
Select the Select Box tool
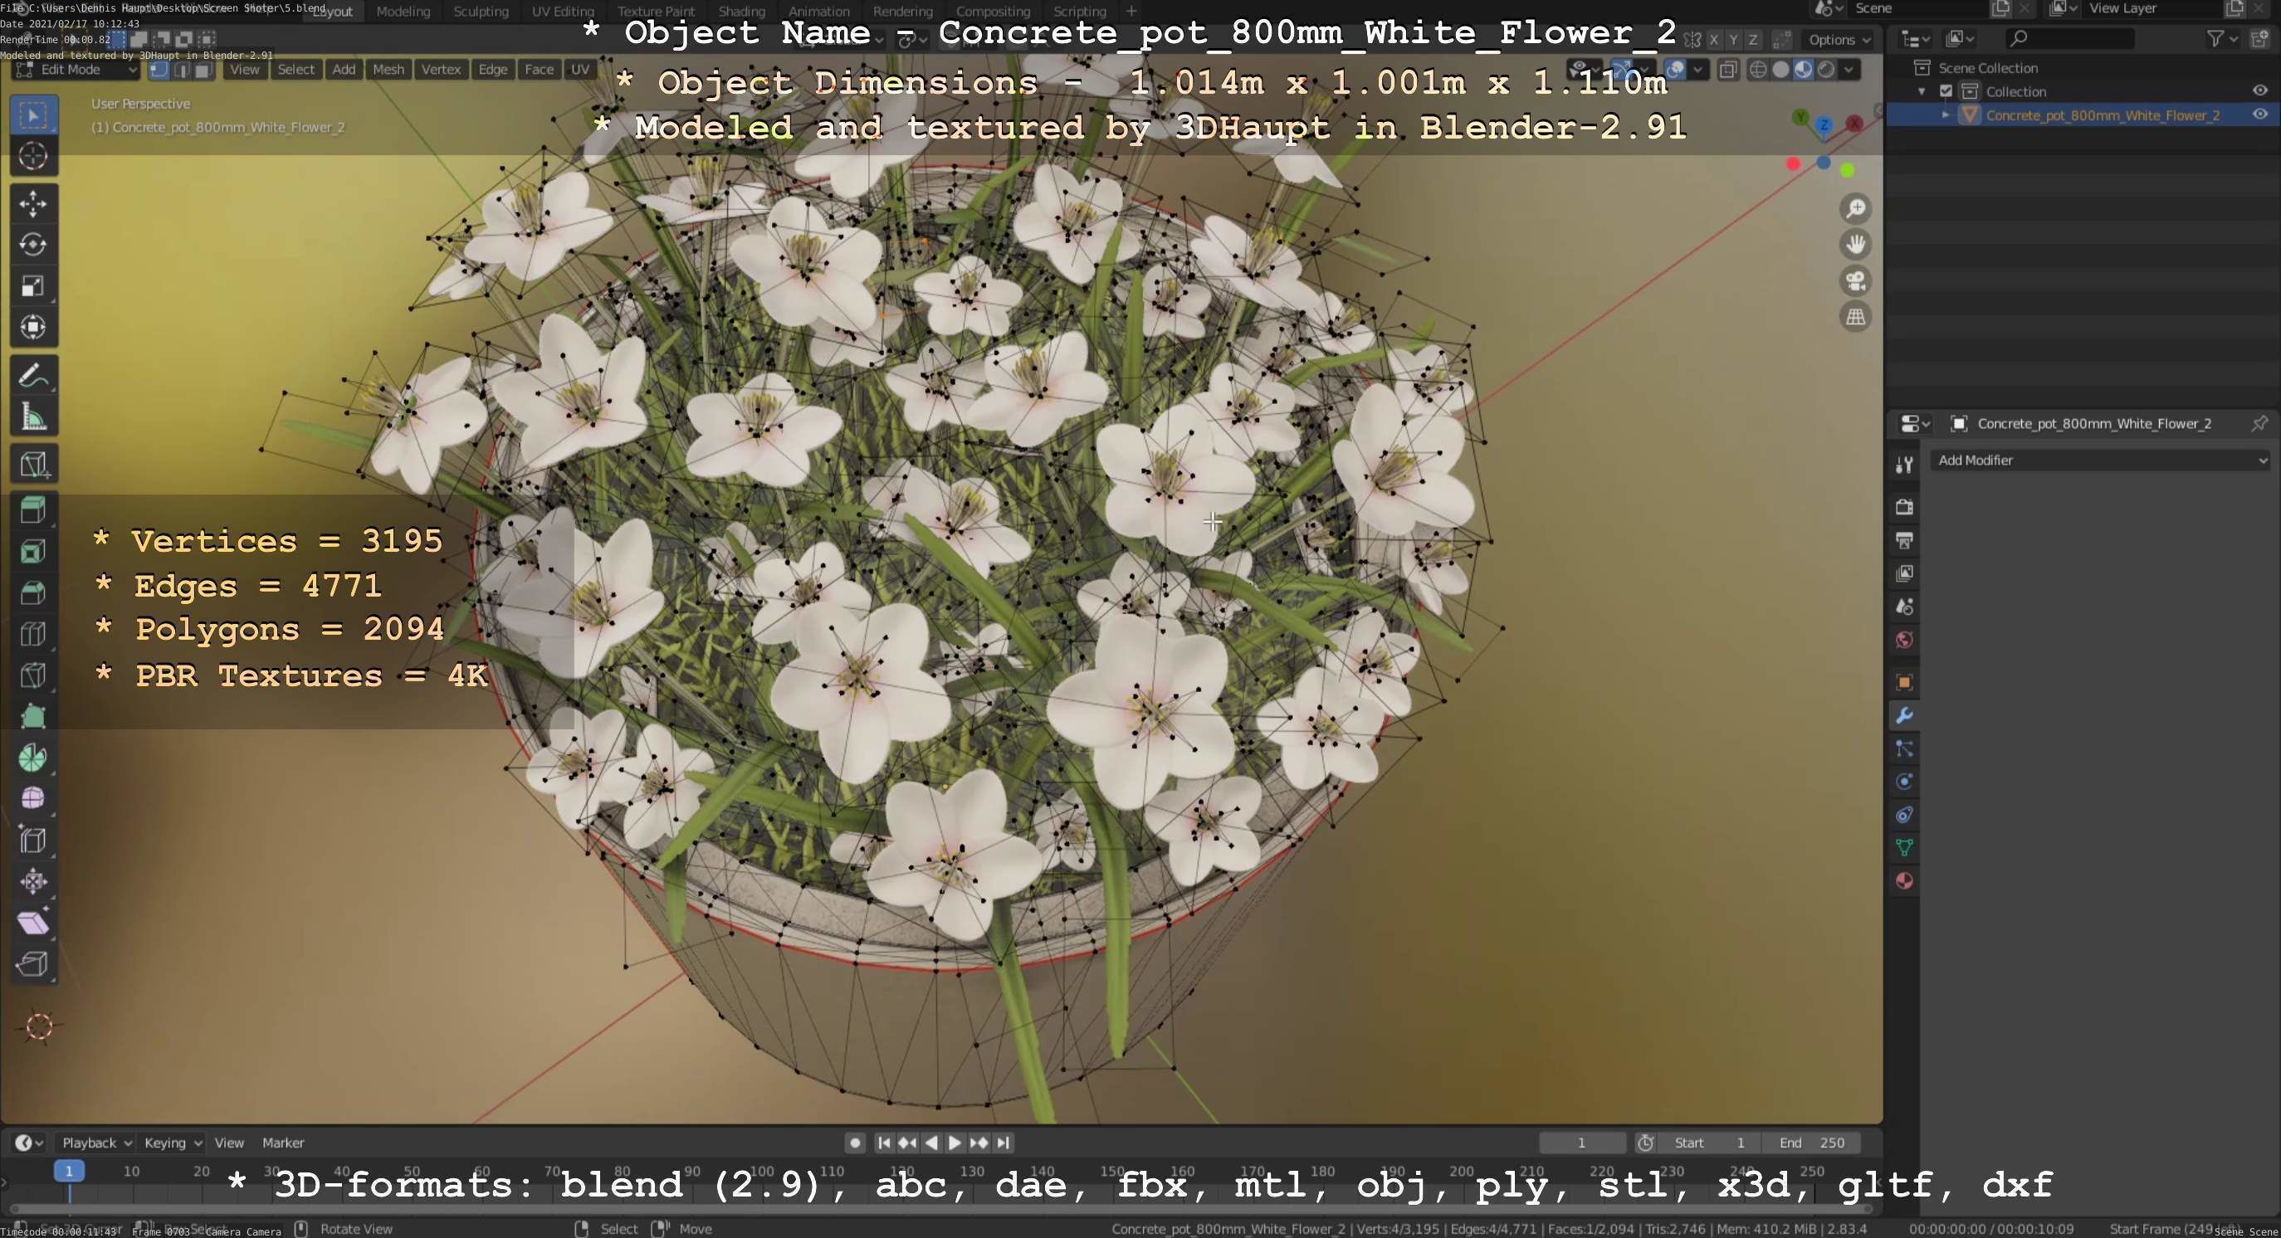[x=34, y=115]
